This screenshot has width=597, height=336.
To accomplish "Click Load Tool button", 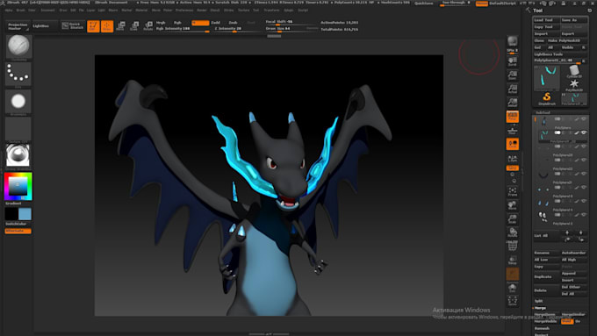I will pyautogui.click(x=546, y=20).
